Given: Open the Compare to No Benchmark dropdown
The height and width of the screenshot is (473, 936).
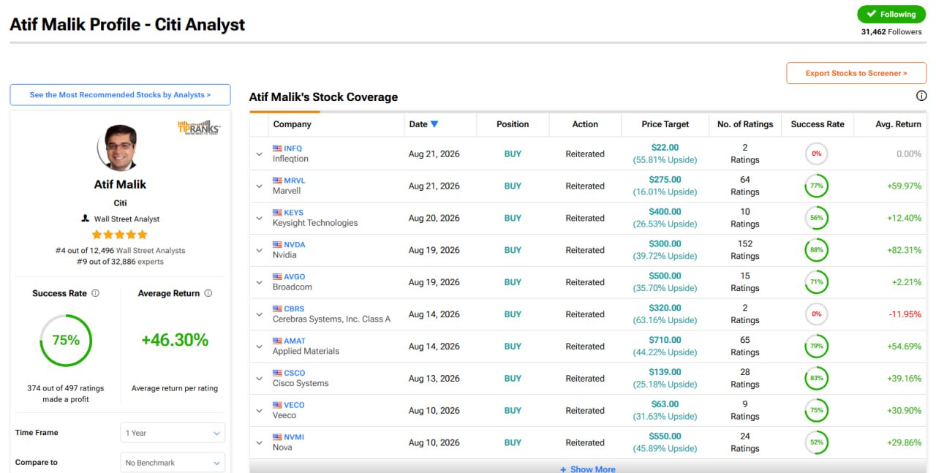Looking at the screenshot, I should 173,463.
